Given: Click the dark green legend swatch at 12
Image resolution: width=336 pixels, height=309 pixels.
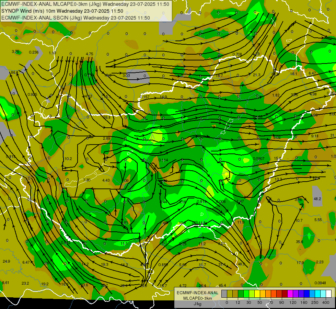Looking at the screenshot, I should [241, 294].
